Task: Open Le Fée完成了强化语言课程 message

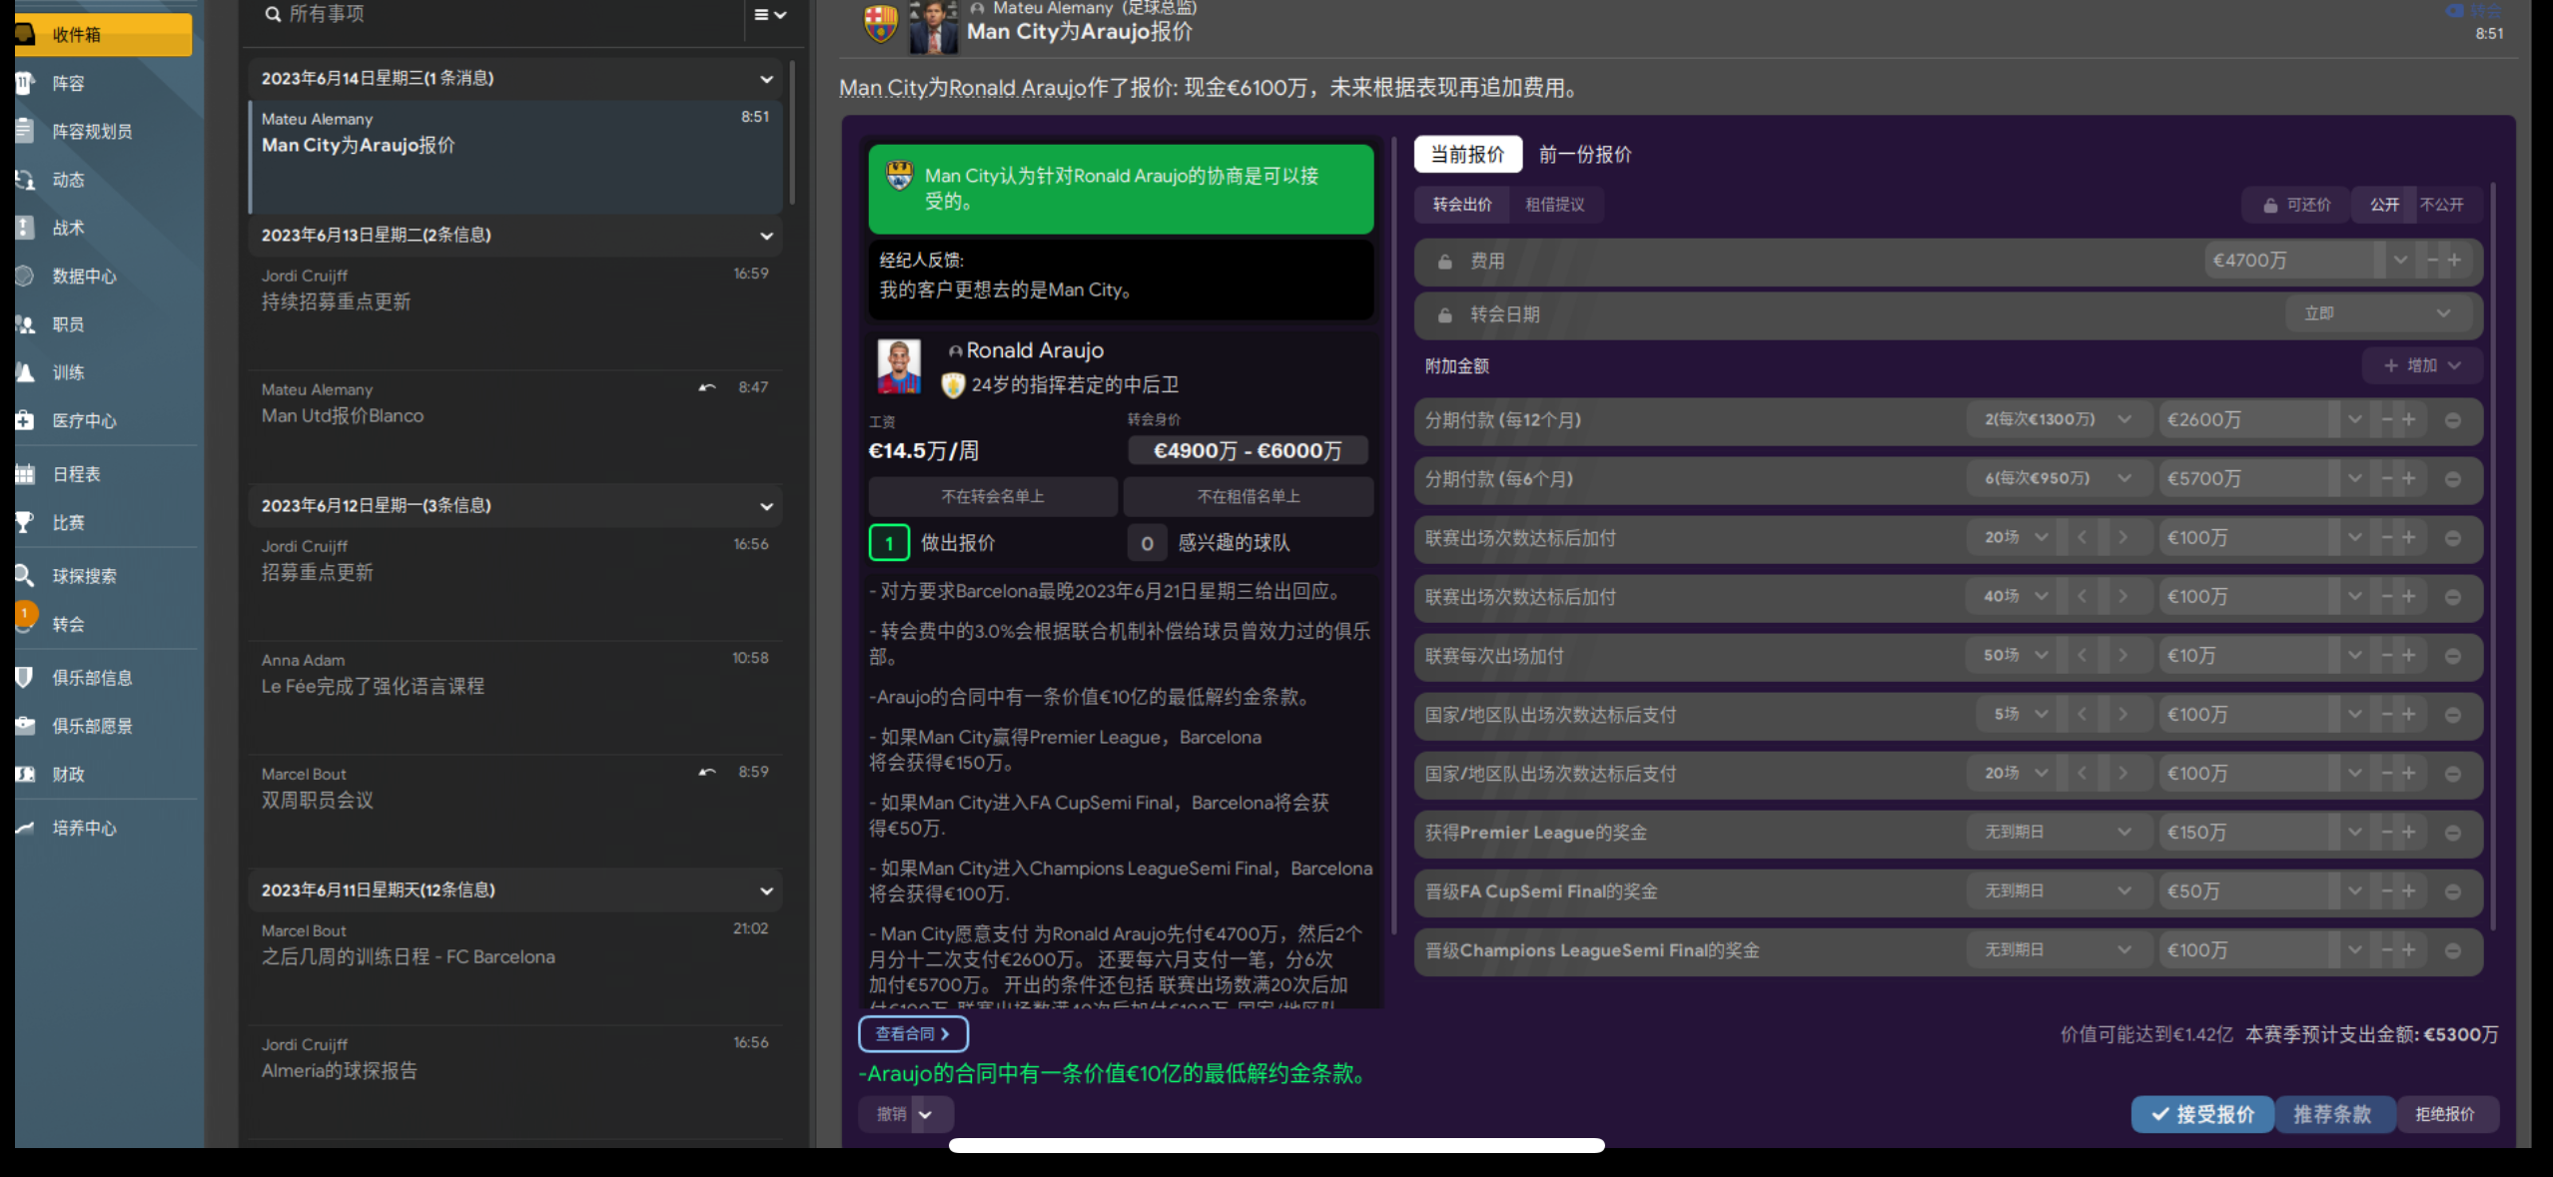Action: 515,696
